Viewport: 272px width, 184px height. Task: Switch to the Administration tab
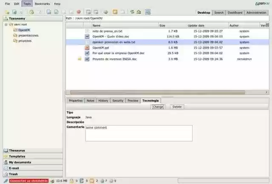coord(256,13)
